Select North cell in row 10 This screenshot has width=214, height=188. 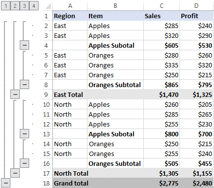(x=70, y=104)
